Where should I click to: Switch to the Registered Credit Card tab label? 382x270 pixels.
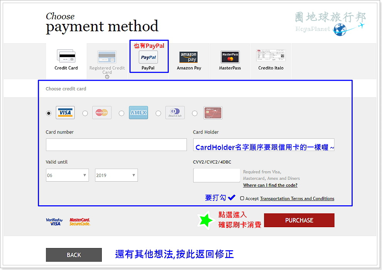click(x=107, y=70)
